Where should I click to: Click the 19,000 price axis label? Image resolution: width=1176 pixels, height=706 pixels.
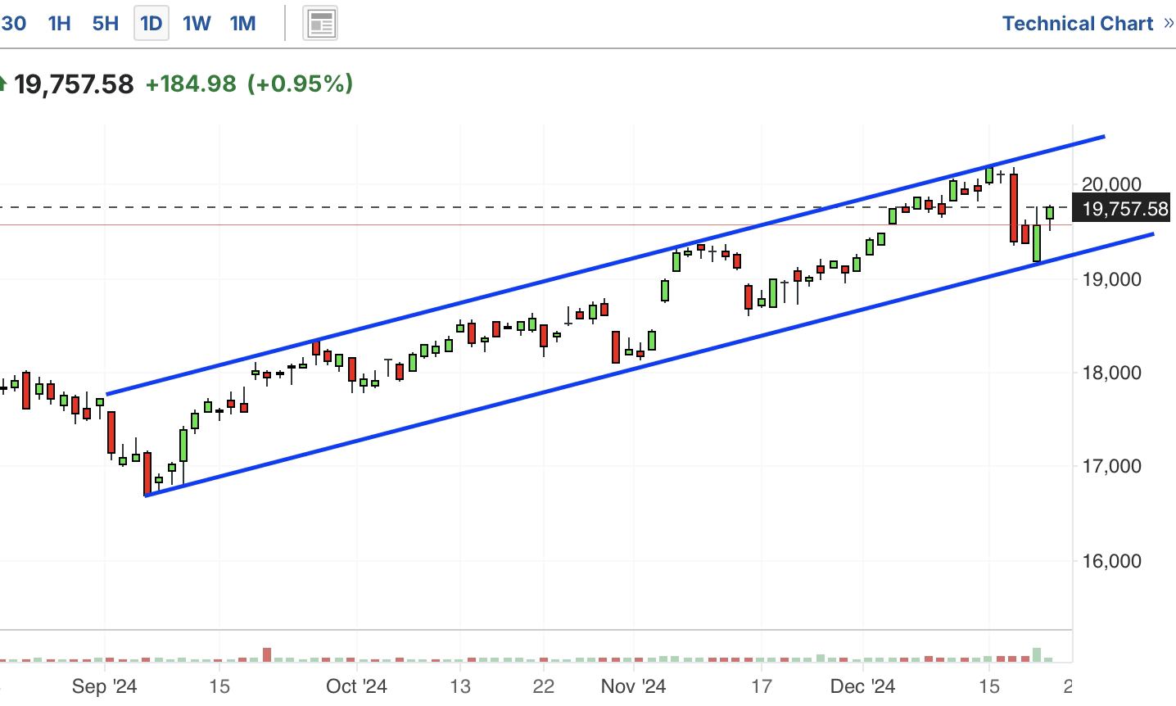coord(1111,279)
